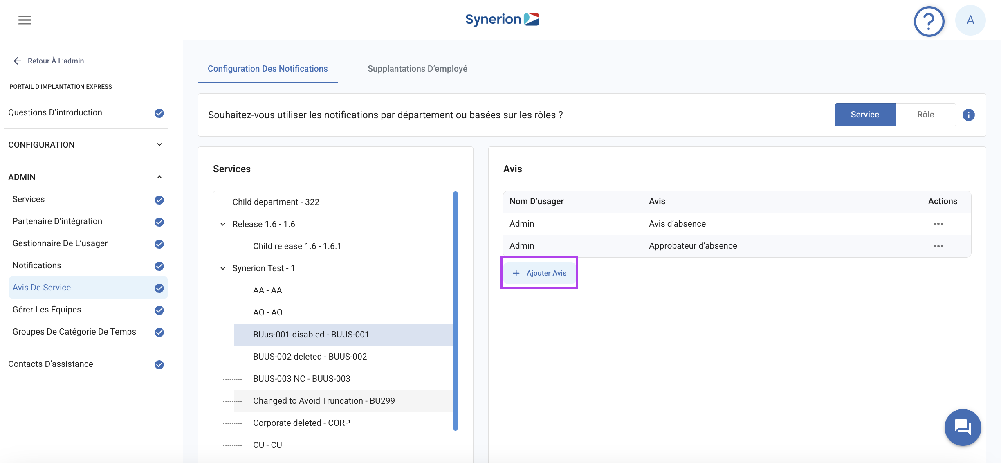Click checkmark next to Gestionnaire De L'usager
The height and width of the screenshot is (463, 1001).
159,244
